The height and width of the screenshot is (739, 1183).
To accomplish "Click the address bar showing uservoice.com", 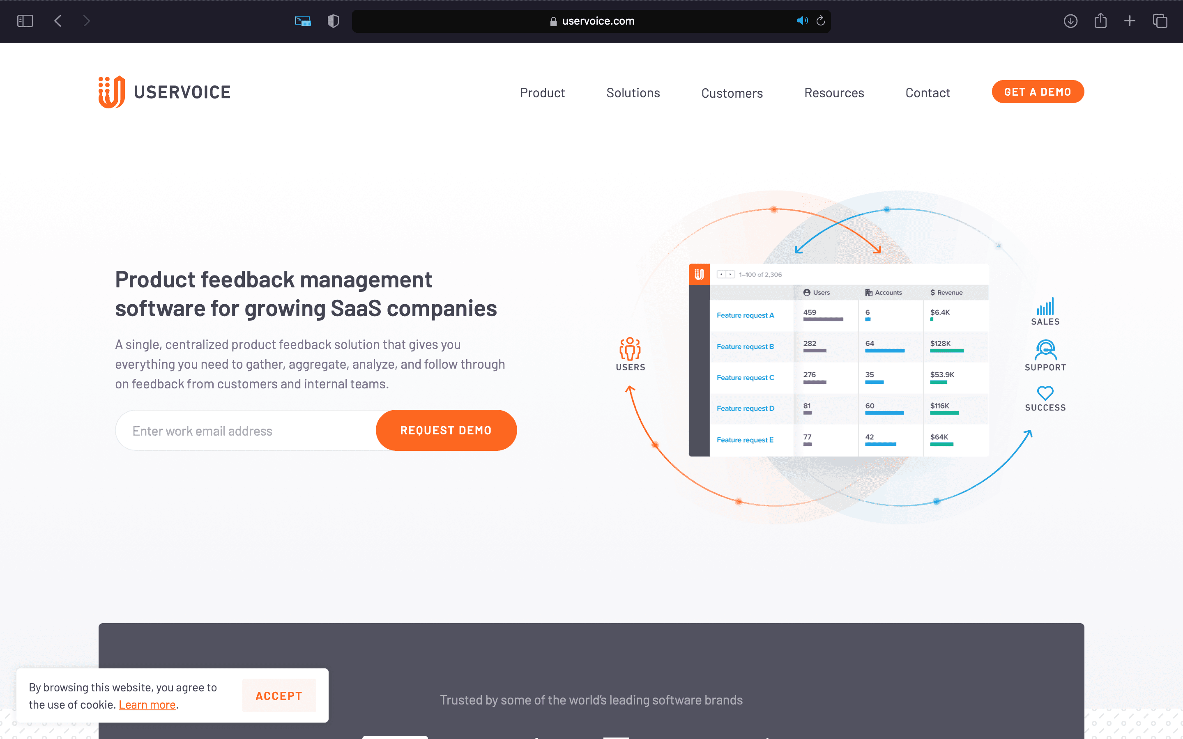I will coord(591,21).
